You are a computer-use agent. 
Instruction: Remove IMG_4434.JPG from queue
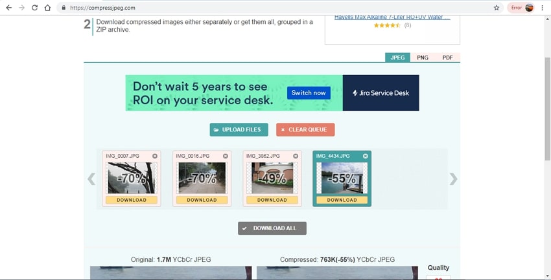coord(366,156)
